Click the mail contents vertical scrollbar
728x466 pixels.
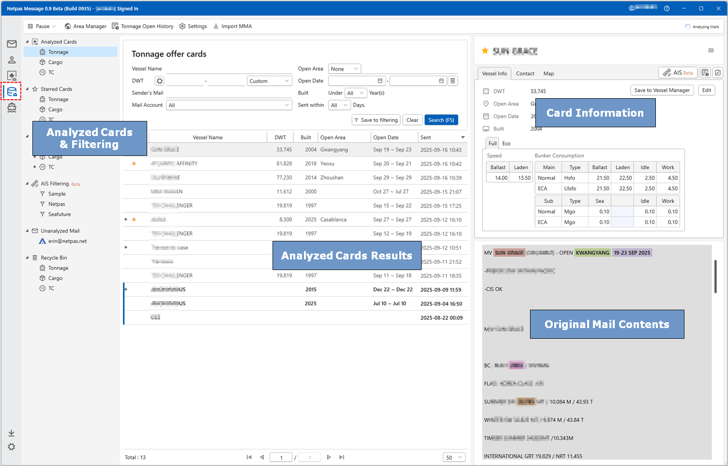tap(715, 276)
